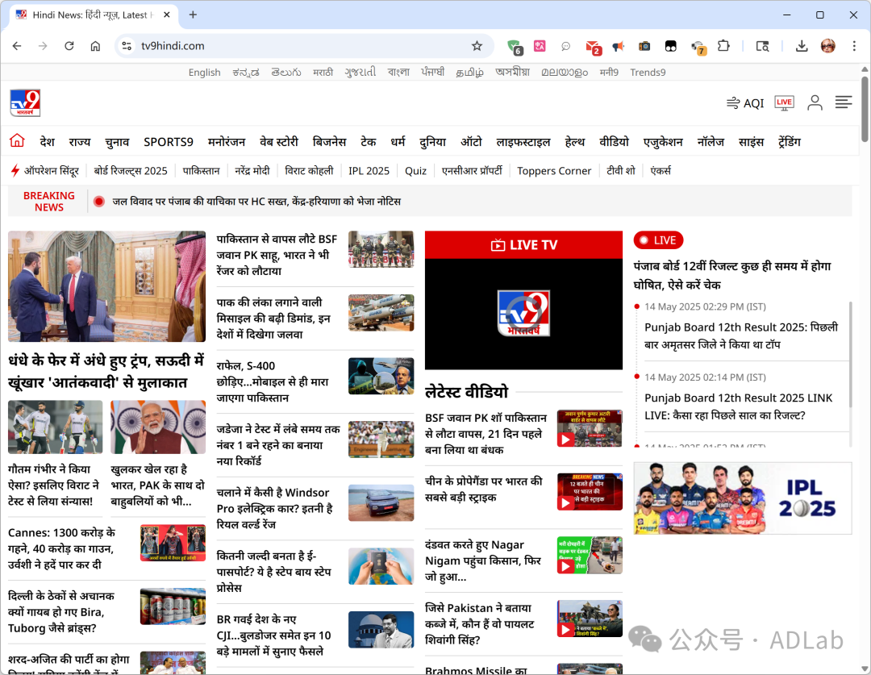The width and height of the screenshot is (871, 675).
Task: Open the hamburger menu in site header
Action: click(844, 102)
